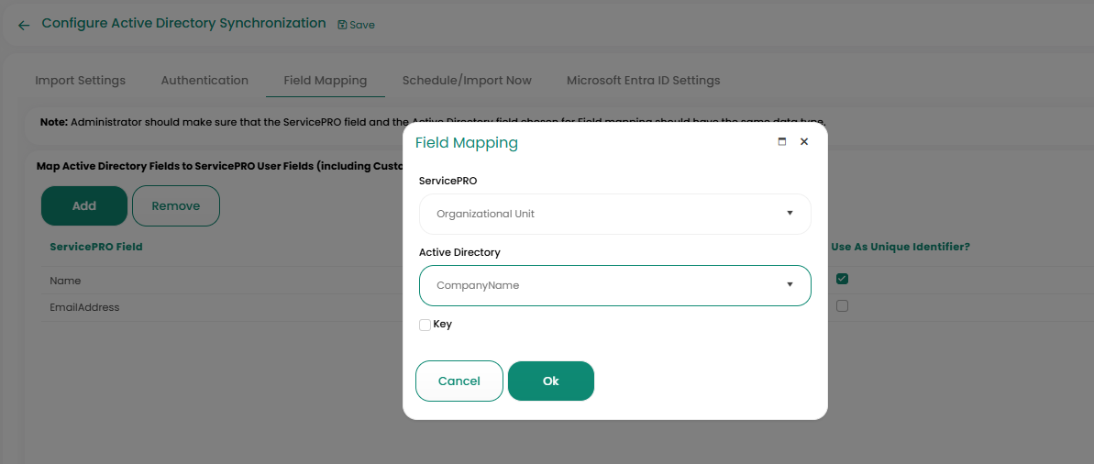
Task: Click the Add mapping button
Action: click(x=84, y=206)
